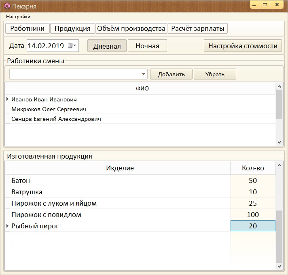Click the Убрать button
This screenshot has width=288, height=275.
(x=215, y=74)
